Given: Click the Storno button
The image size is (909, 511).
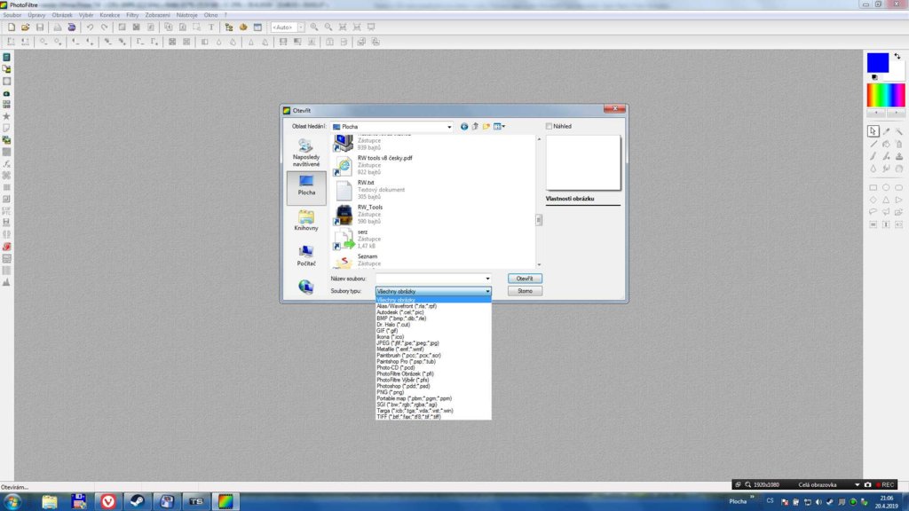Looking at the screenshot, I should click(525, 291).
